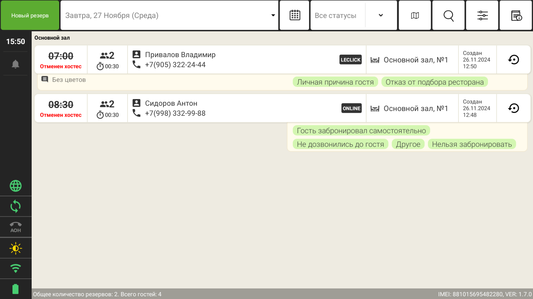This screenshot has width=533, height=299.
Task: Open the hall map view
Action: 415,15
